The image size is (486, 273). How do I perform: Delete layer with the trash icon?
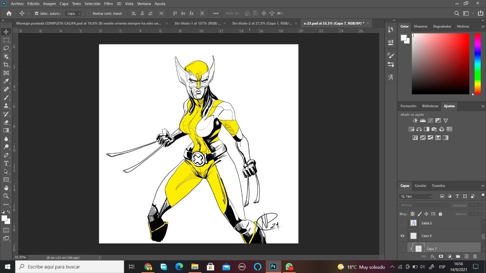pos(475,257)
